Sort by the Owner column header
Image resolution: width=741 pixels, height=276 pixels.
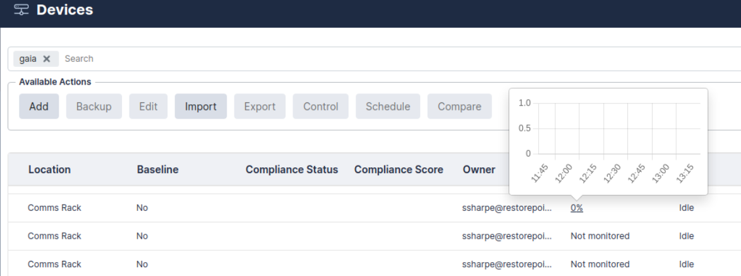pyautogui.click(x=479, y=169)
